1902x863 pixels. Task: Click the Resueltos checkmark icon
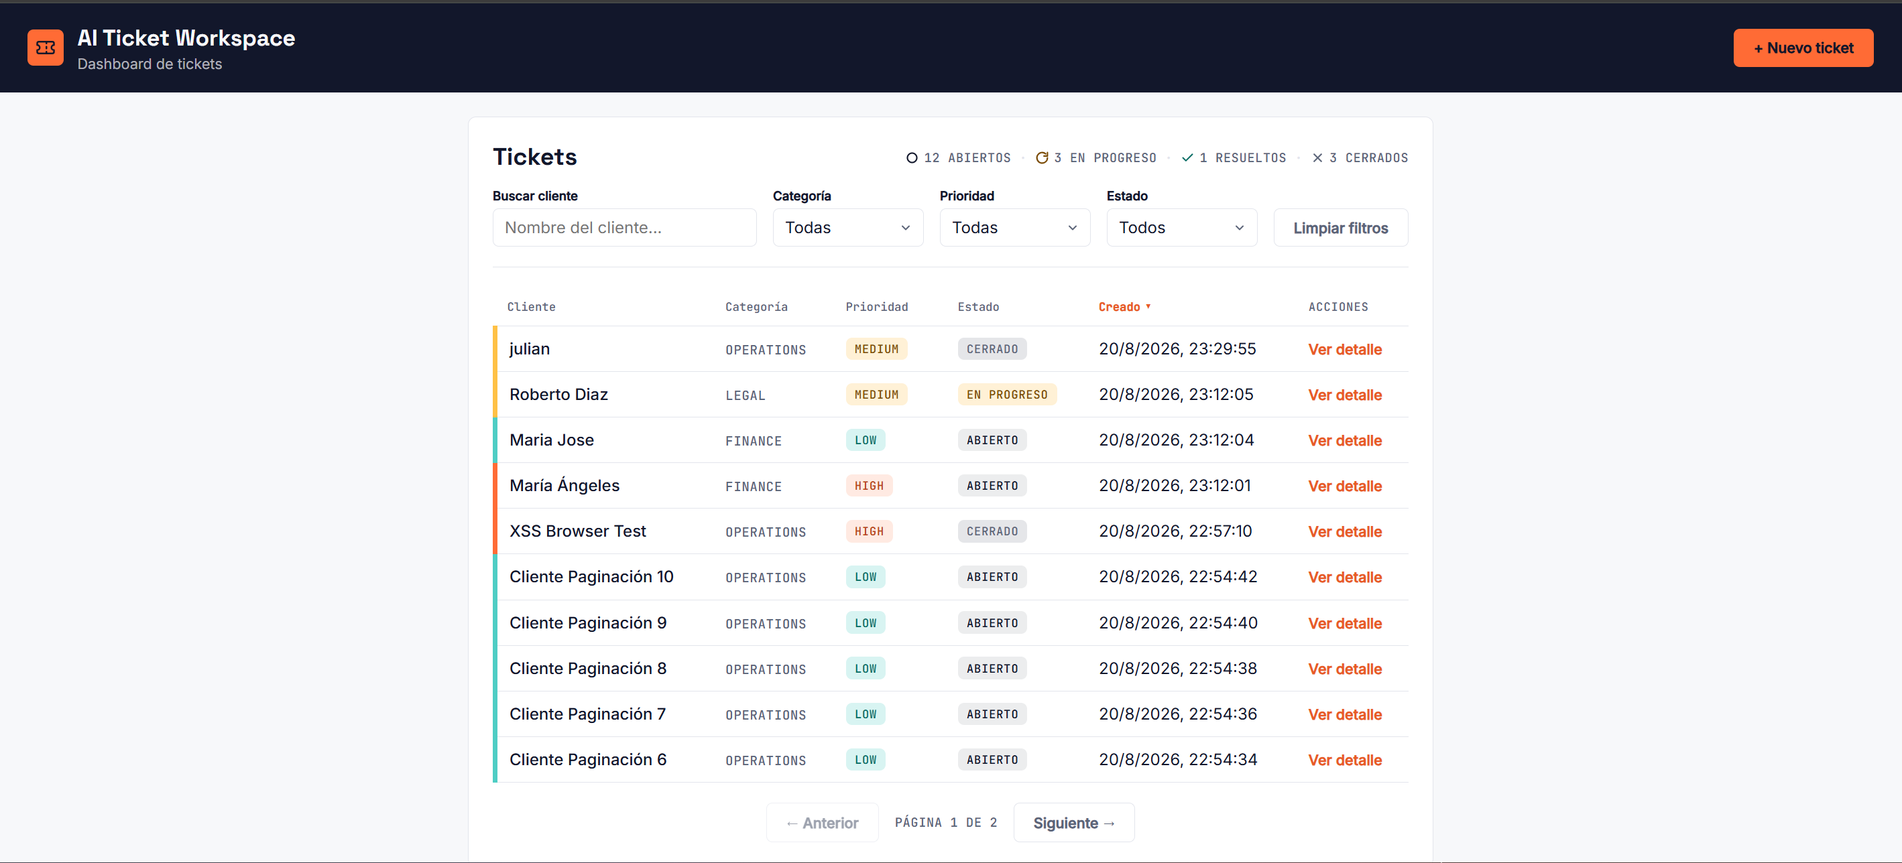point(1187,158)
